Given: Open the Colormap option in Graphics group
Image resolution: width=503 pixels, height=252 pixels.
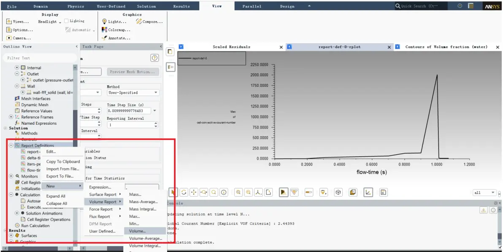Looking at the screenshot, I should click(x=116, y=30).
